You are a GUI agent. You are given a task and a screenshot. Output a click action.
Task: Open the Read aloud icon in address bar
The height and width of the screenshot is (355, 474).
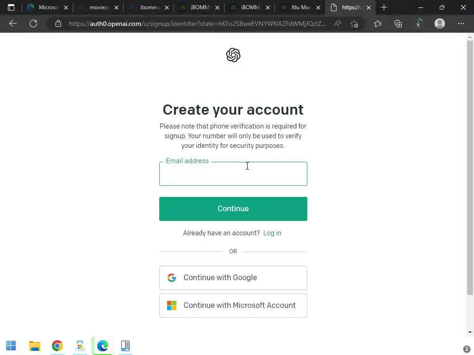(337, 24)
